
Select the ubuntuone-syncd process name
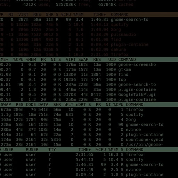coord(145,140)
